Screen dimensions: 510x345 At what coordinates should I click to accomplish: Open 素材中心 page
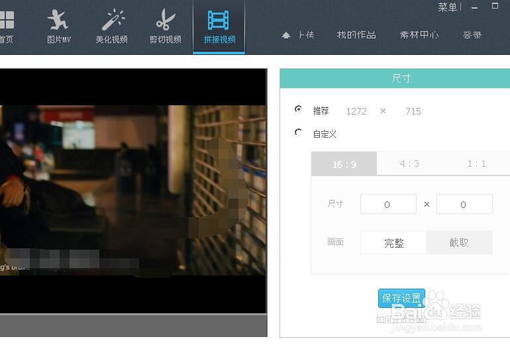pos(419,35)
